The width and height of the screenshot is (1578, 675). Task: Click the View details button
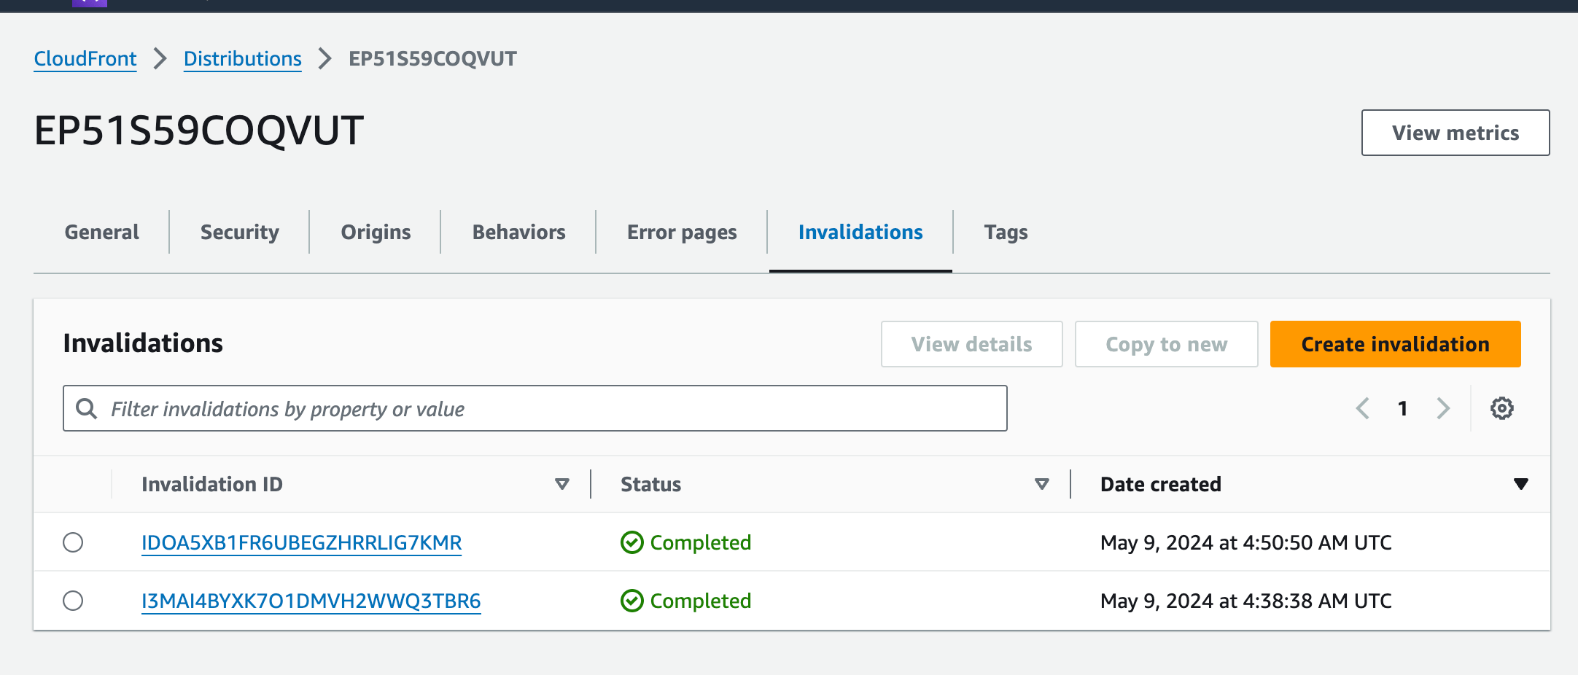pyautogui.click(x=971, y=344)
